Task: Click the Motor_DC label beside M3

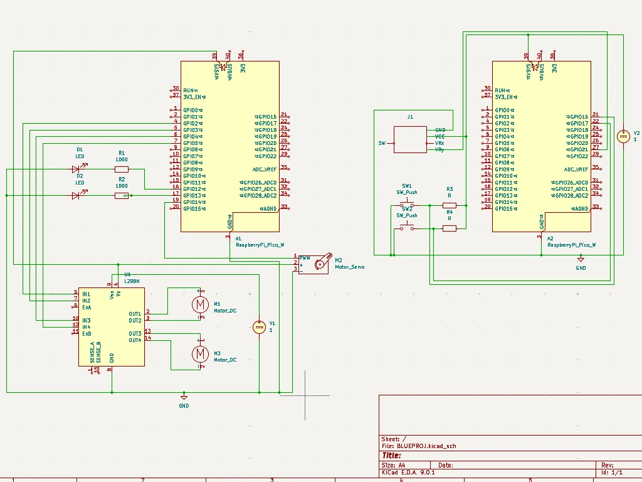Action: 225,360
